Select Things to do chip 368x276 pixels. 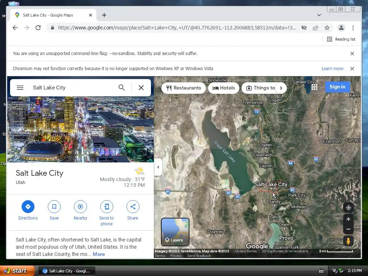point(260,88)
